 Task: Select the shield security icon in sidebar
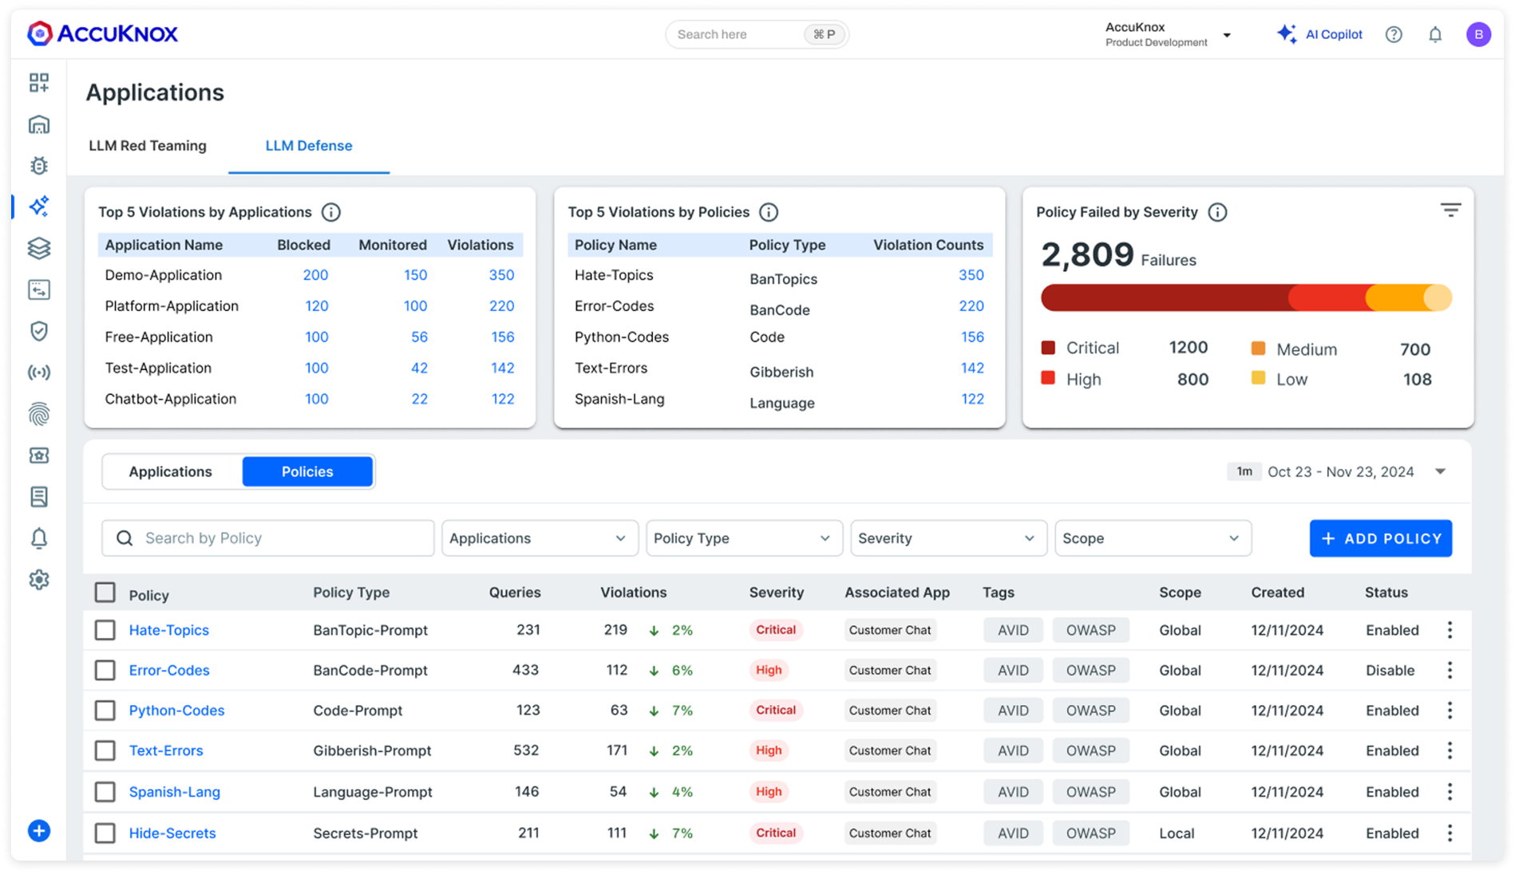38,331
